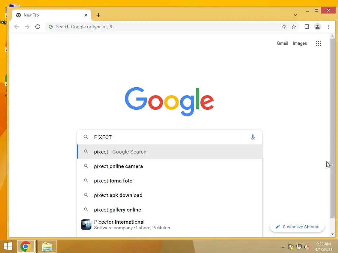Click the scrollbar down arrow
The width and height of the screenshot is (338, 253).
(x=332, y=234)
